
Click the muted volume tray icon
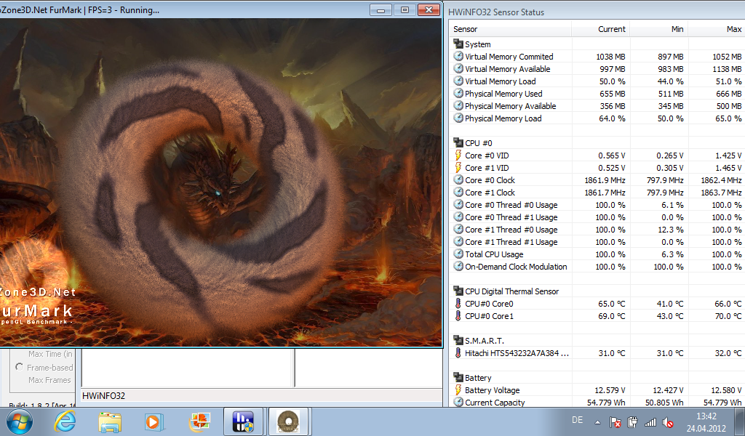point(668,422)
